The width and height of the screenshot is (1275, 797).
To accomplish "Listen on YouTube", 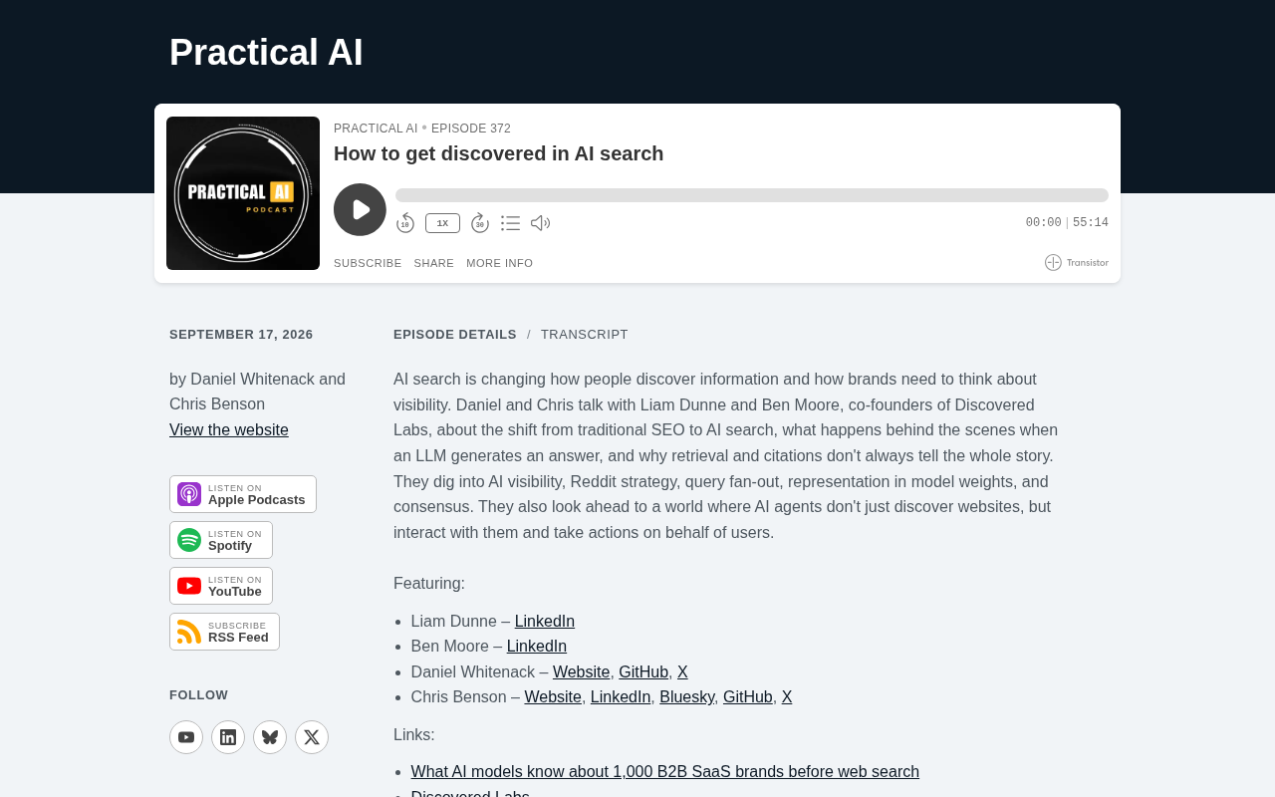I will (x=221, y=586).
